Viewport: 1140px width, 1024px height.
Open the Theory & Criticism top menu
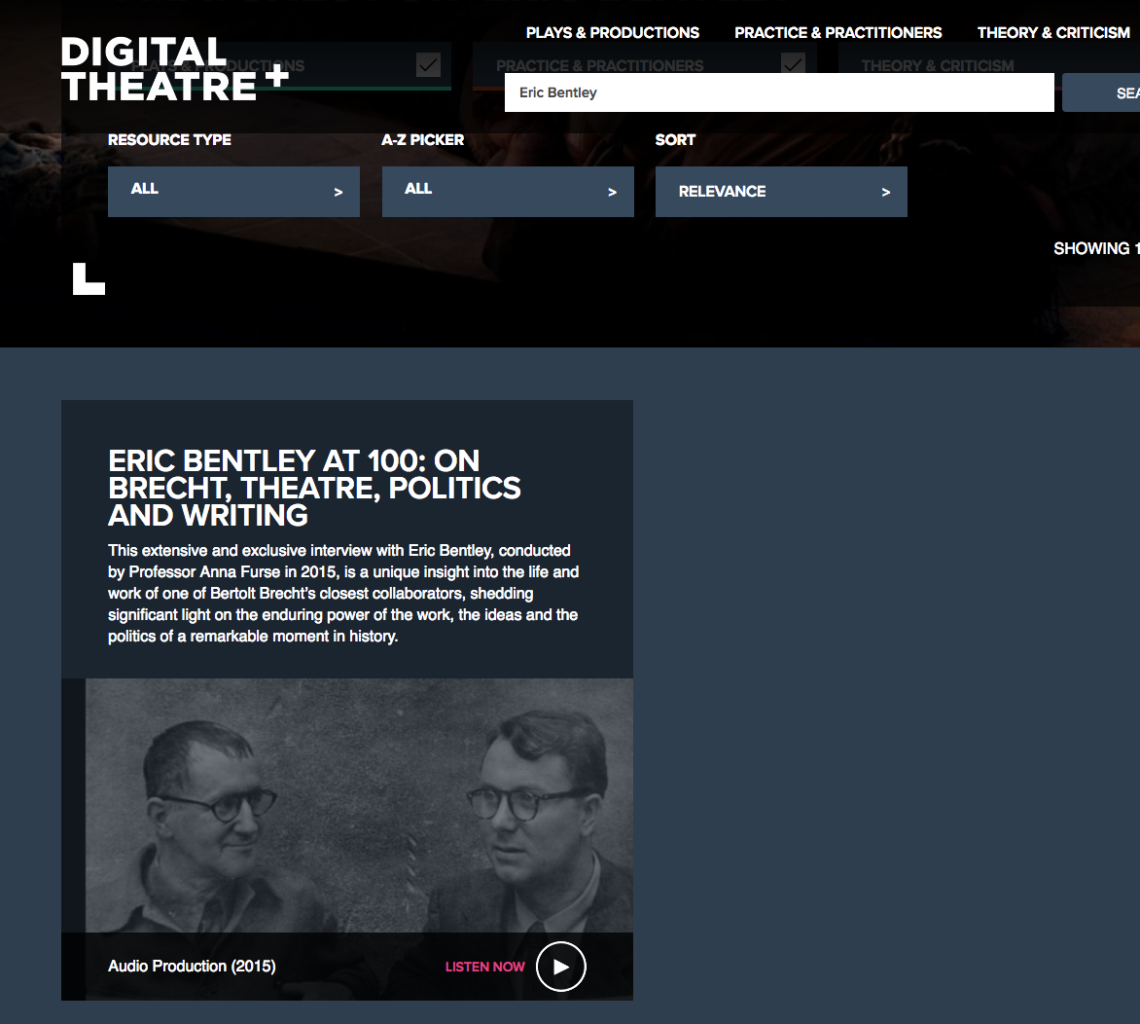pyautogui.click(x=1053, y=33)
